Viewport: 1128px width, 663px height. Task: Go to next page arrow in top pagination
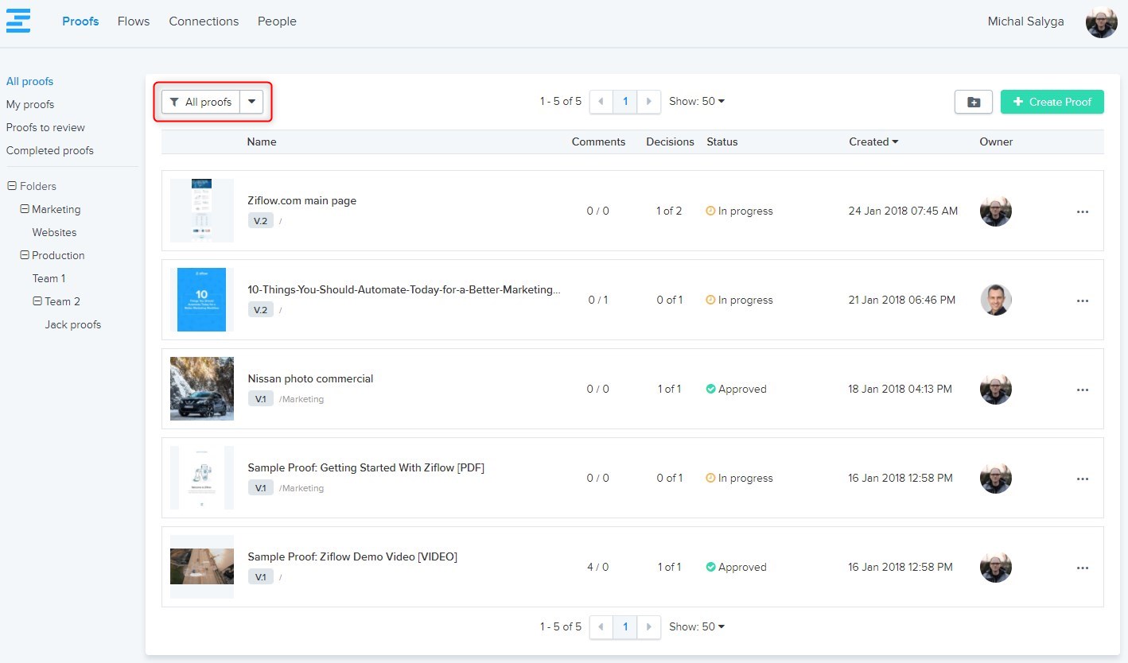tap(649, 102)
